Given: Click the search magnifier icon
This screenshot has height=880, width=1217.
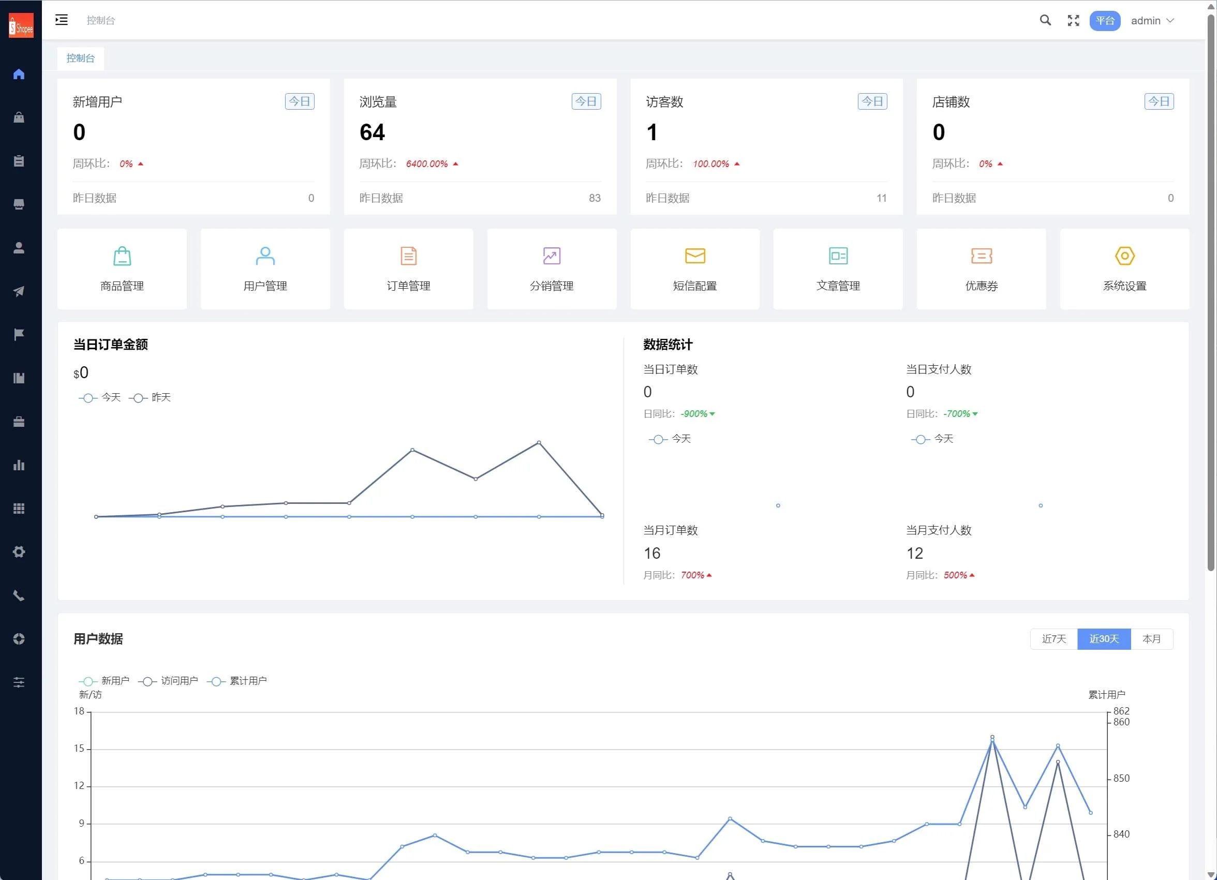Looking at the screenshot, I should point(1045,20).
